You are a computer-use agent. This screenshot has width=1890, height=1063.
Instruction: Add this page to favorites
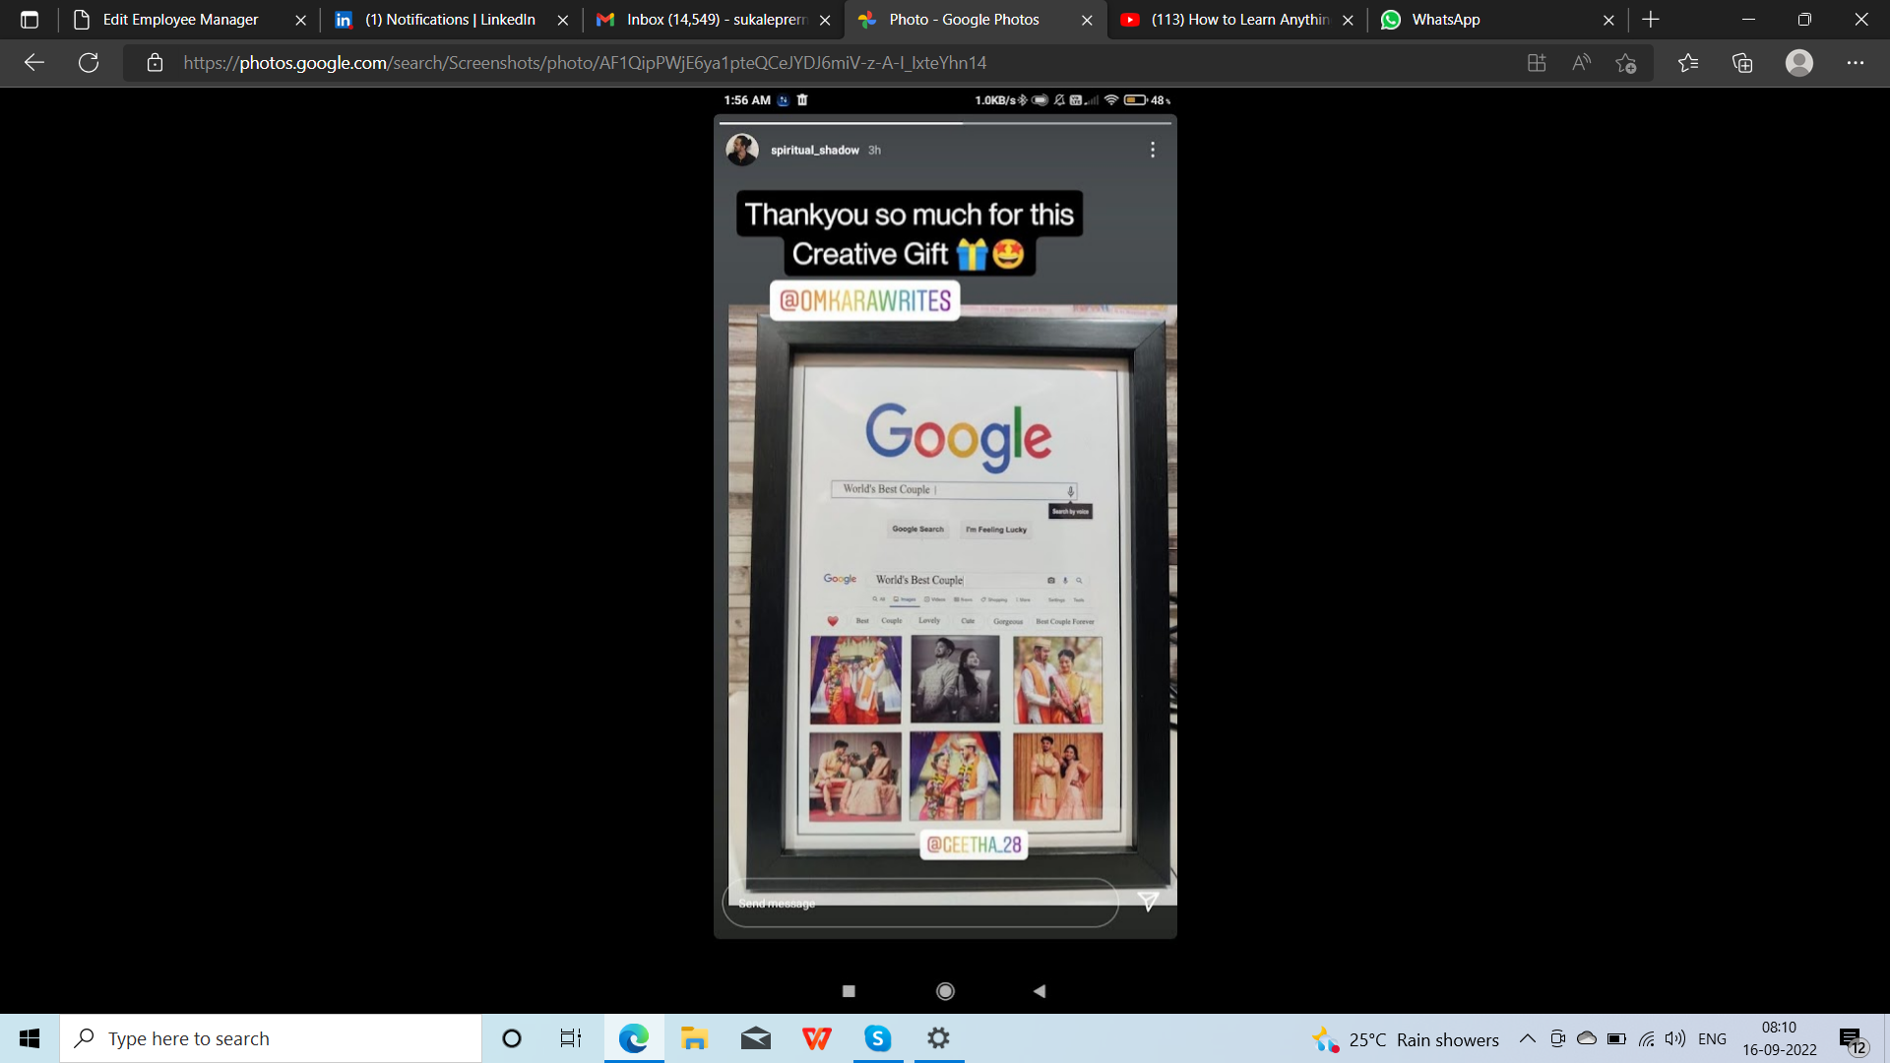pos(1625,63)
